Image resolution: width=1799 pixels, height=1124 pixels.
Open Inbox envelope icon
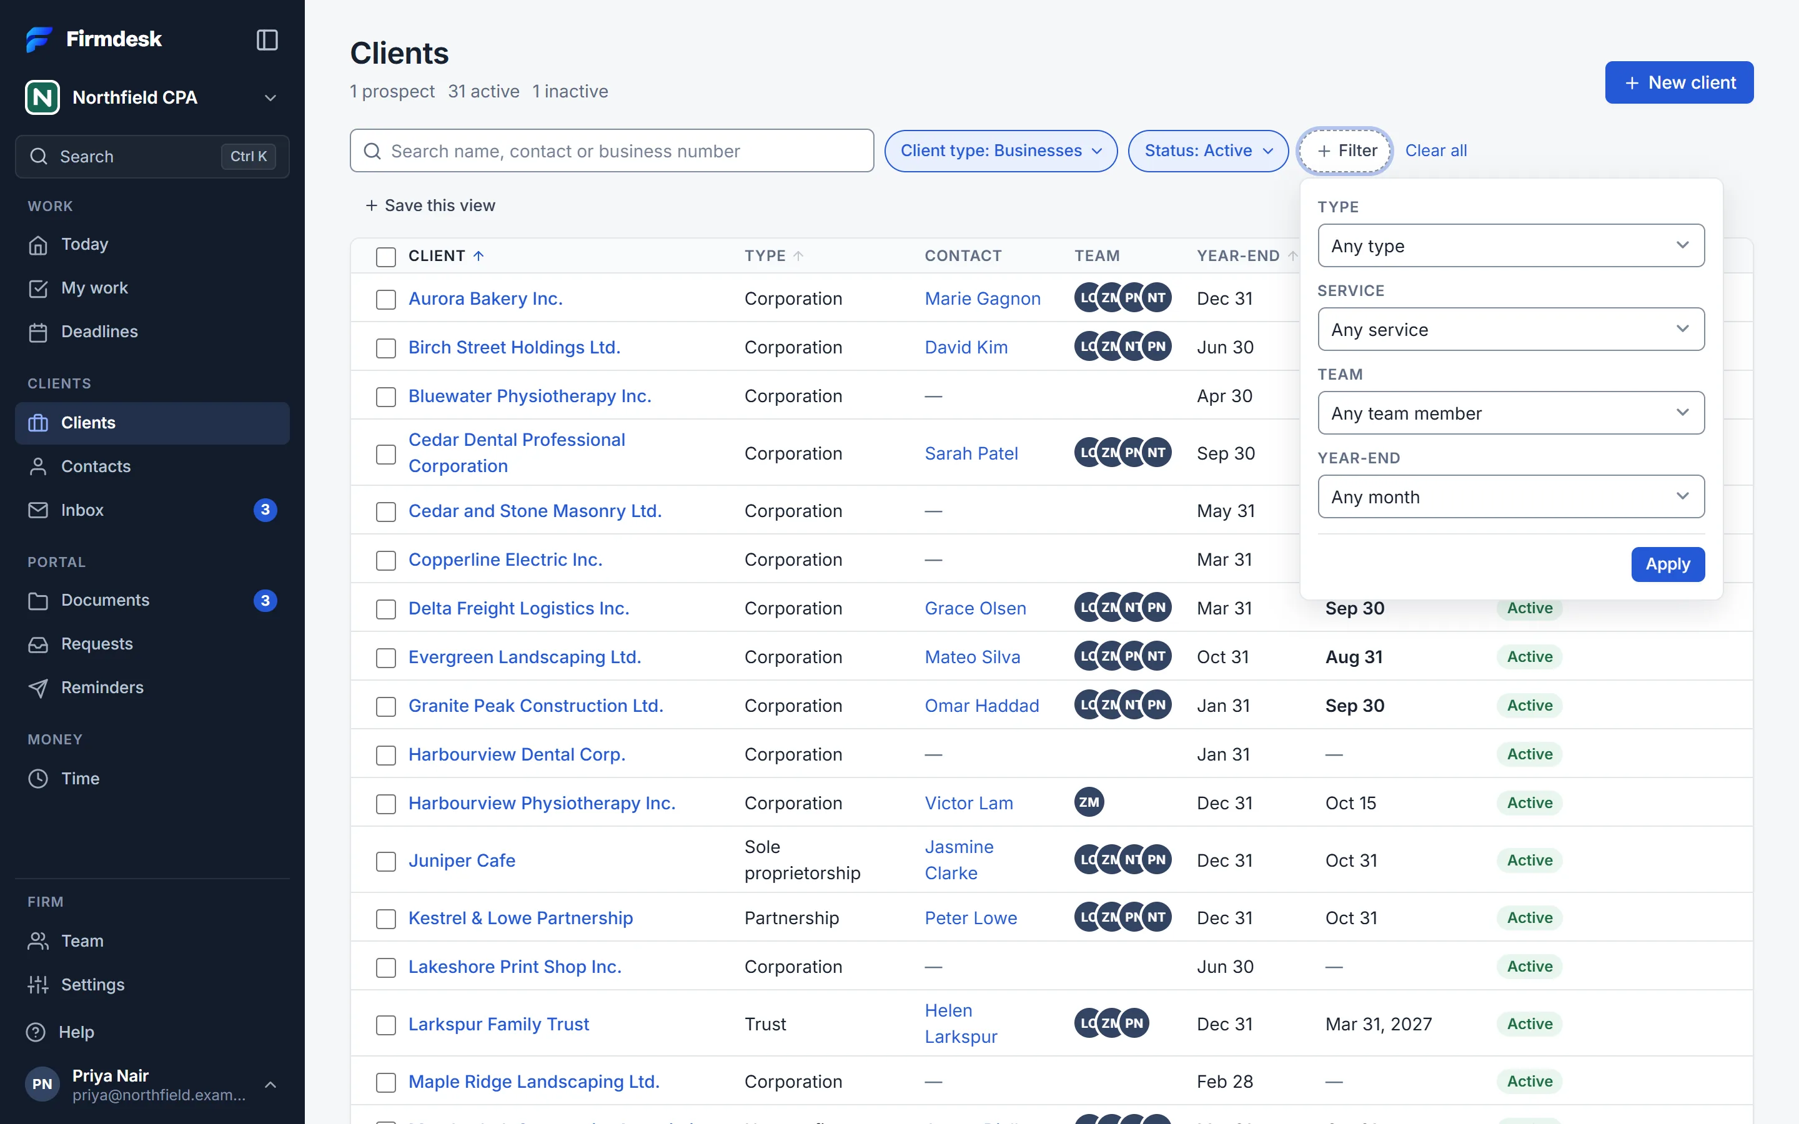(x=38, y=511)
